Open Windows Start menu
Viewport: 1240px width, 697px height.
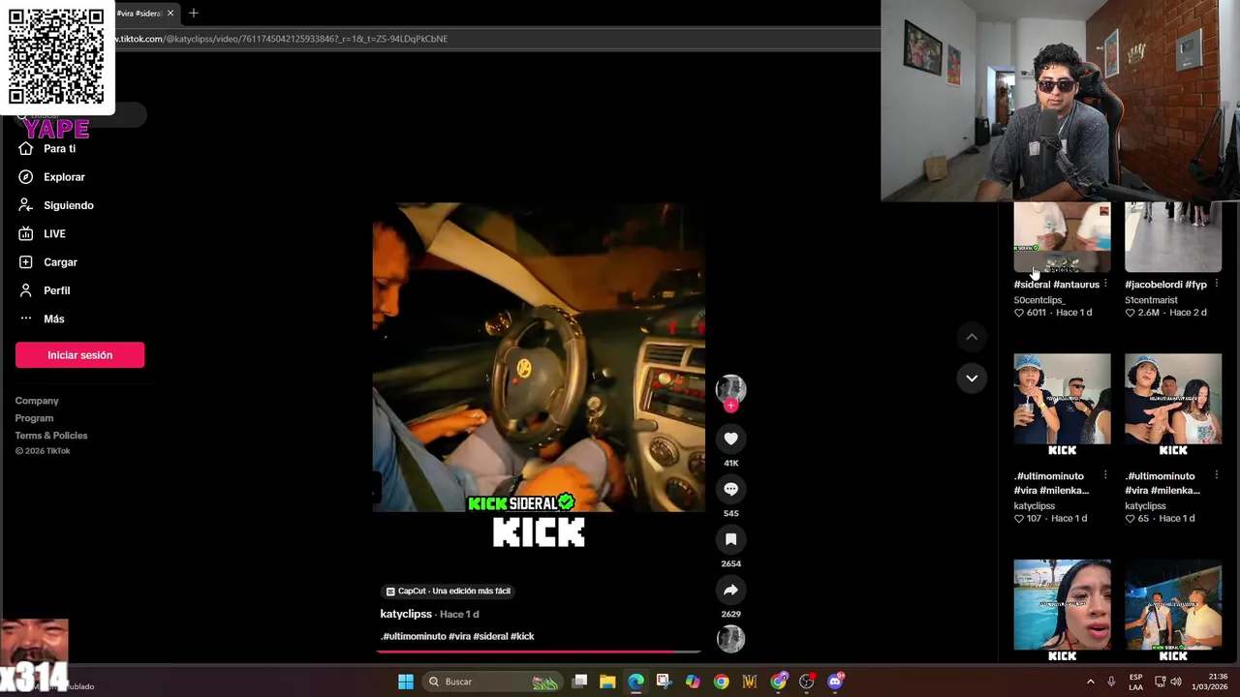406,682
